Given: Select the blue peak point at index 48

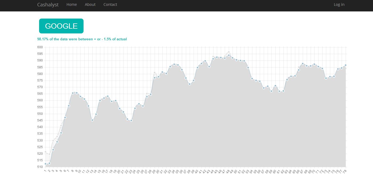Looking at the screenshot, I should (x=229, y=55).
